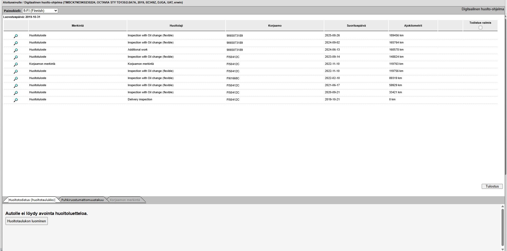The height and width of the screenshot is (251, 507).
Task: Go to Aloitussivulle breadcrumb link
Action: [12, 3]
